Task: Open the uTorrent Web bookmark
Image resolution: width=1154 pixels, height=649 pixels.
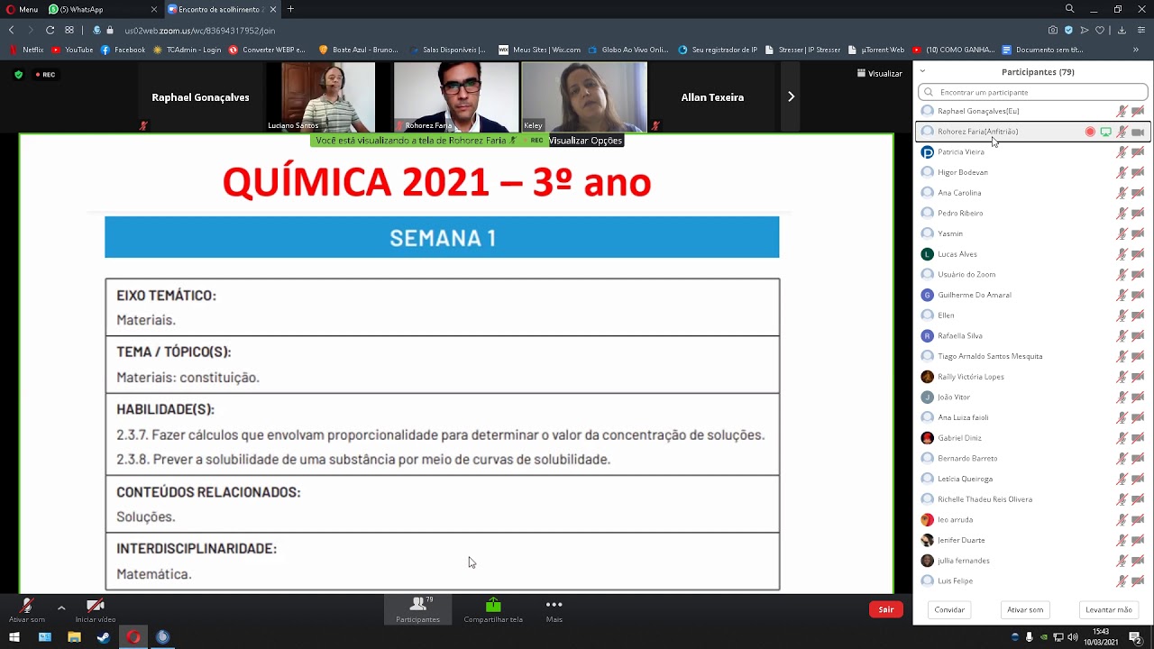Action: [875, 50]
